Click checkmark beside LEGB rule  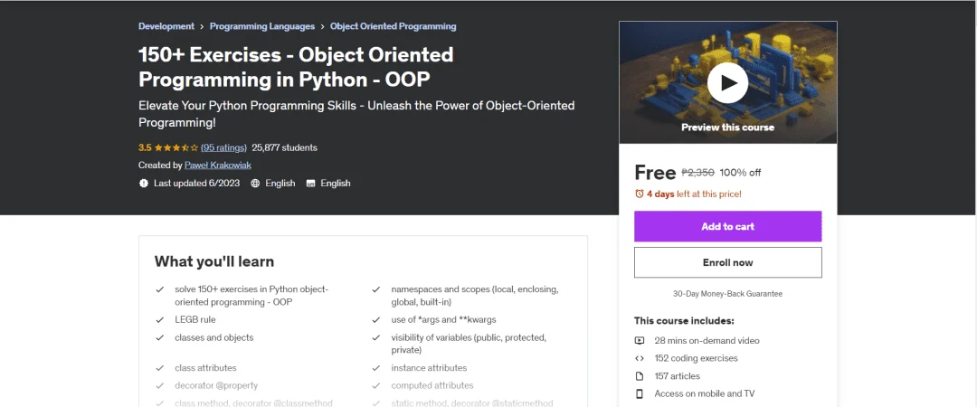(x=160, y=320)
